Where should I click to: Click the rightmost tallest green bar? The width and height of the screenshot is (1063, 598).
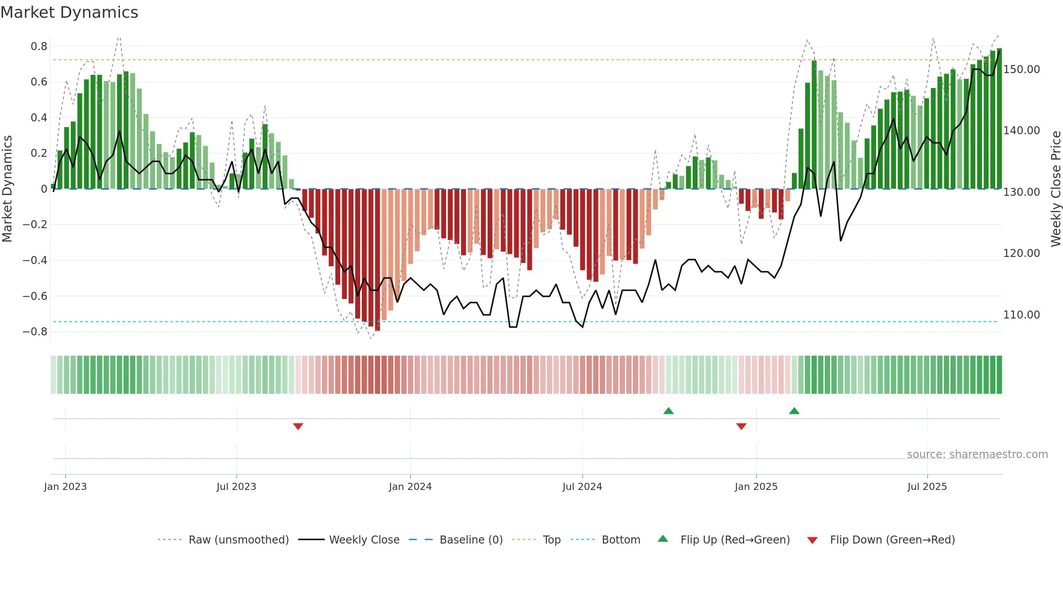[999, 118]
